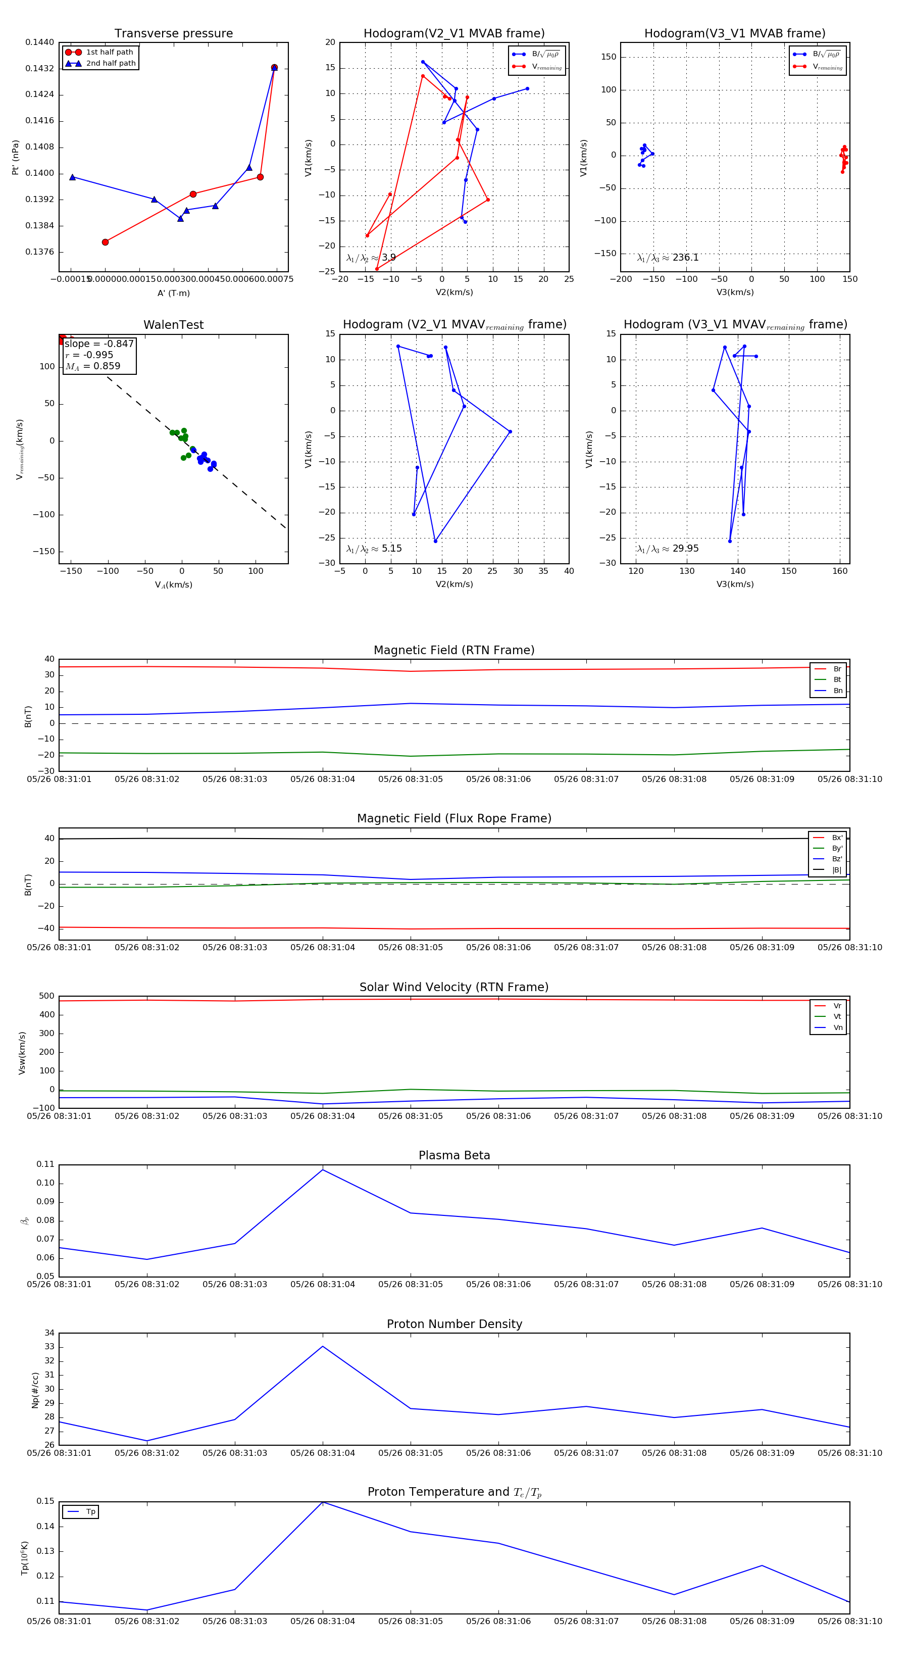This screenshot has width=909, height=1667.
Task: Click the lowest red circle in Transverse pressure plot
Action: click(106, 242)
